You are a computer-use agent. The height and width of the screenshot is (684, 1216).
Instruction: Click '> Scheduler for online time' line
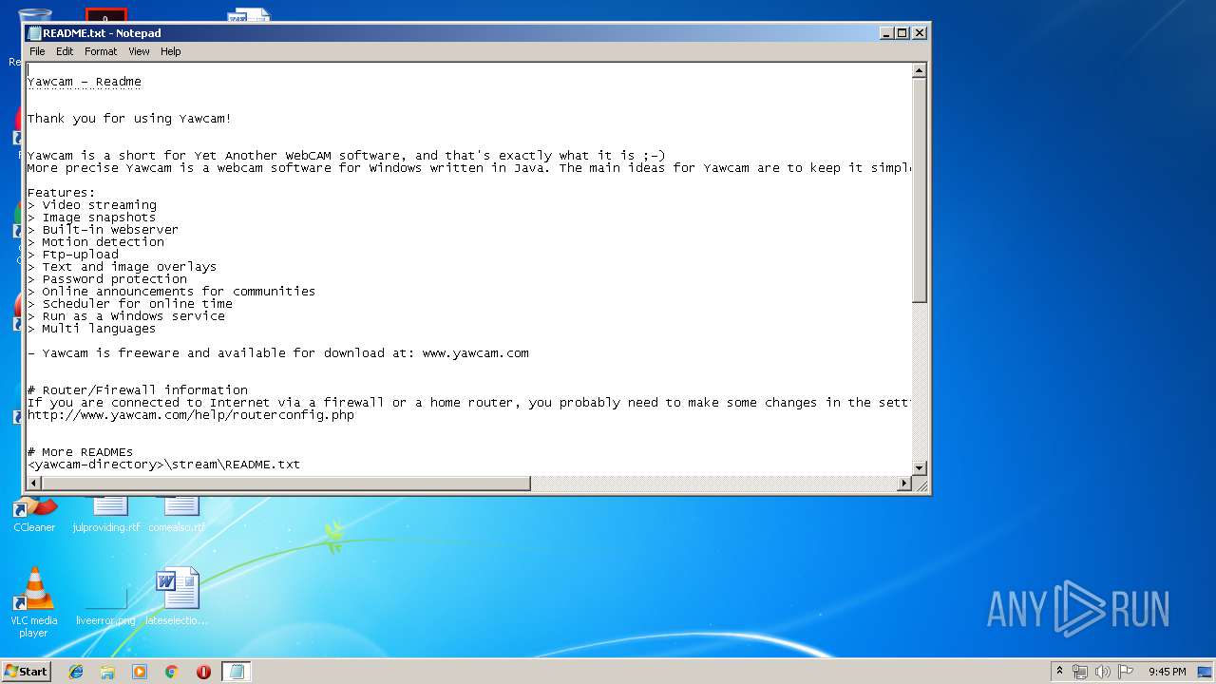[x=130, y=304]
